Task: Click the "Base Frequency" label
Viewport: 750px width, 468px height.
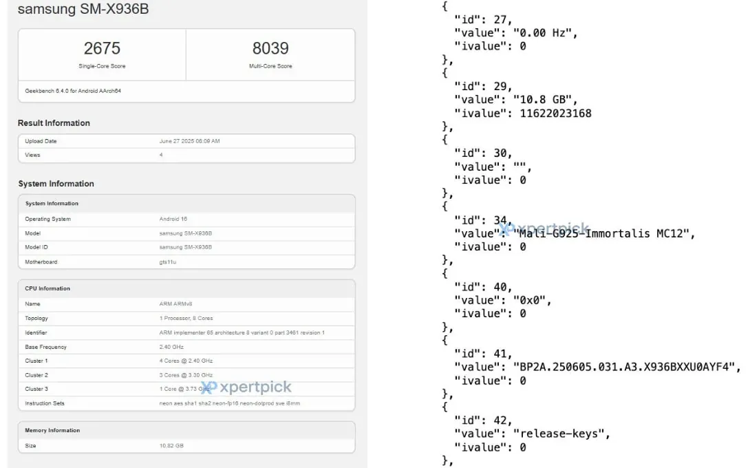Action: (46, 347)
